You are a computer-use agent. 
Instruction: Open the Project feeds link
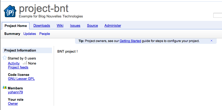tap(18, 67)
